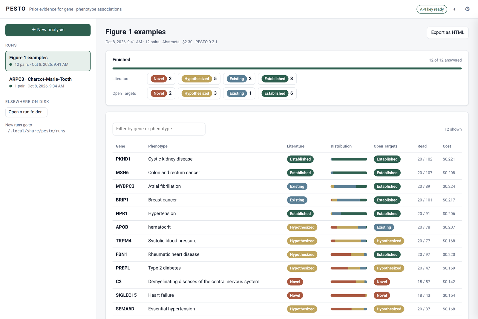This screenshot has height=319, width=478.
Task: Filter Literature by the Hypothesized chip
Action: tap(199, 79)
